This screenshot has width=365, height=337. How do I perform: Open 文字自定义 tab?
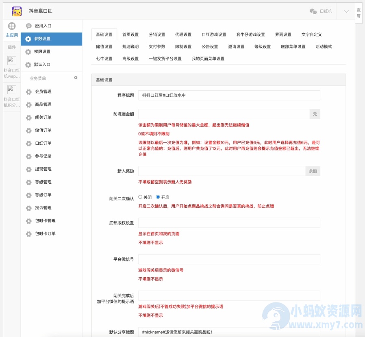coord(311,35)
